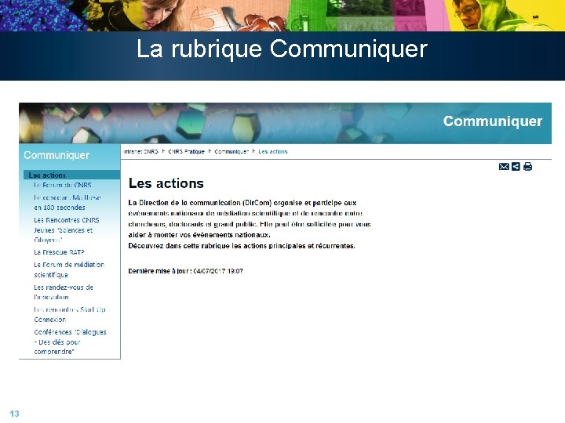
Task: Go to CNRS Pratique breadcrumb
Action: pyautogui.click(x=186, y=152)
